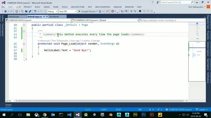Open the Cloud Explorer side panel

pos(3,30)
